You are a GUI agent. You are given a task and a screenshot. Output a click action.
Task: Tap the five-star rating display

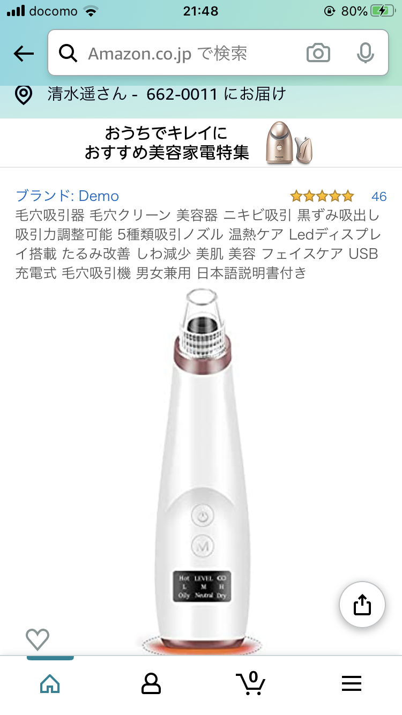(x=322, y=196)
